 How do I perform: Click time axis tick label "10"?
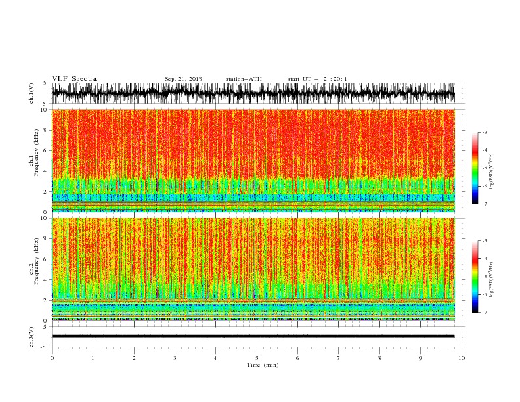[462, 358]
